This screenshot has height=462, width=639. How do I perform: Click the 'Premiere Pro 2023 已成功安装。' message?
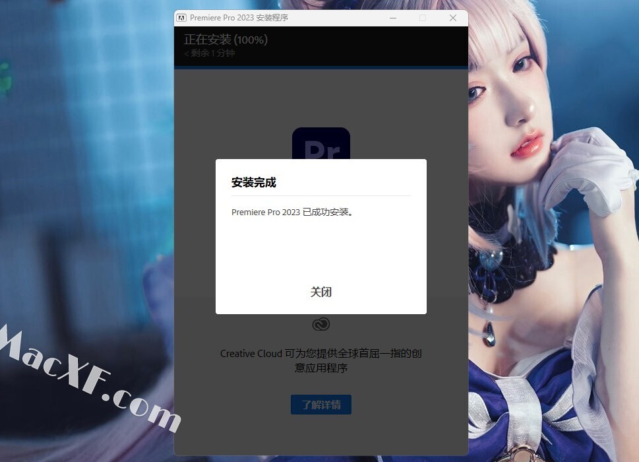[292, 212]
